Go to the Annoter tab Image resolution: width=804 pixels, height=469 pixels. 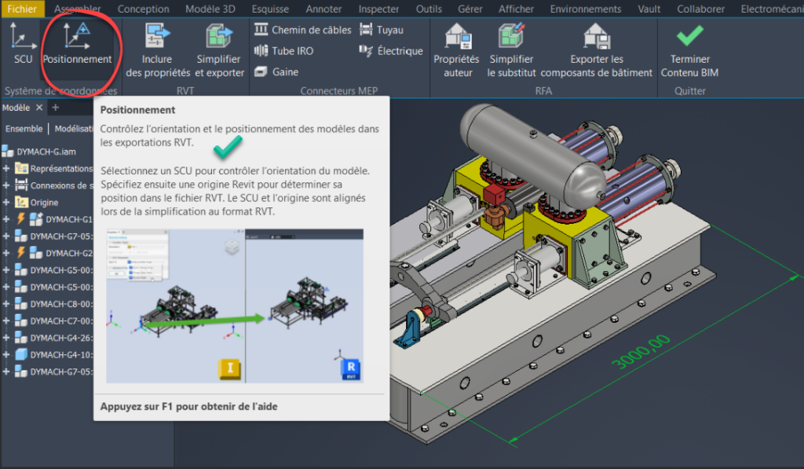click(x=323, y=9)
